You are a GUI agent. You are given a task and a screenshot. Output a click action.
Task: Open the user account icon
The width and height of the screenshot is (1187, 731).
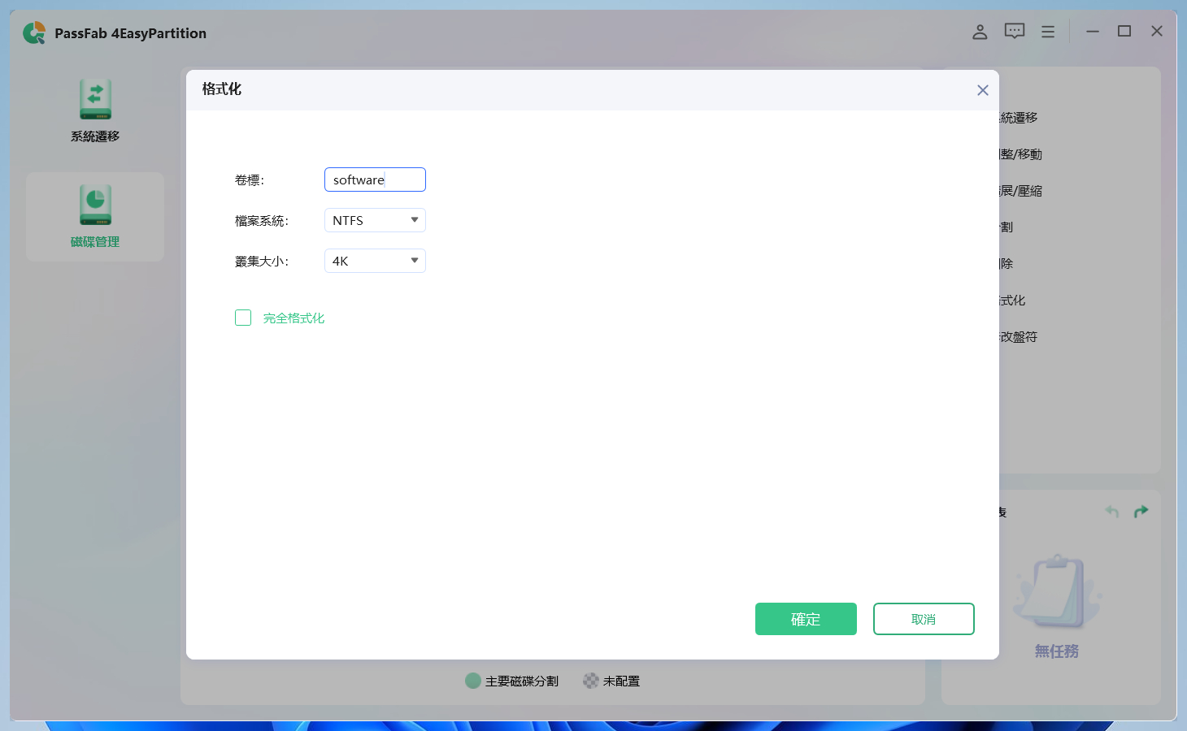point(979,32)
